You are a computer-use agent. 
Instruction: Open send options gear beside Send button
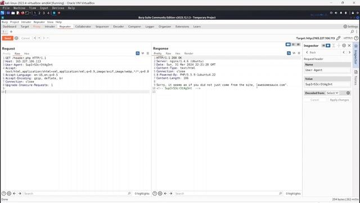click(x=16, y=38)
